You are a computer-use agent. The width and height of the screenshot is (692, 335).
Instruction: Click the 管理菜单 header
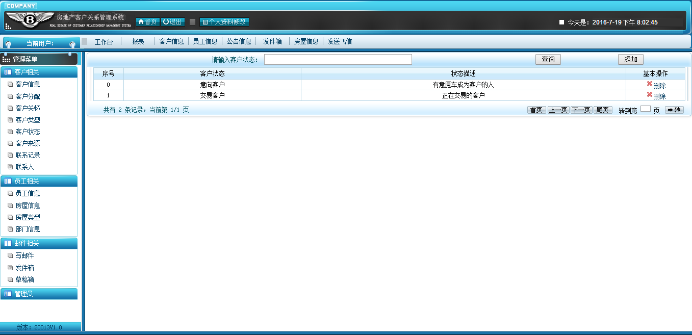coord(39,59)
